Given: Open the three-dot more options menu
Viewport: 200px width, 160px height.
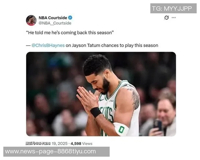Looking at the screenshot, I should 174,18.
